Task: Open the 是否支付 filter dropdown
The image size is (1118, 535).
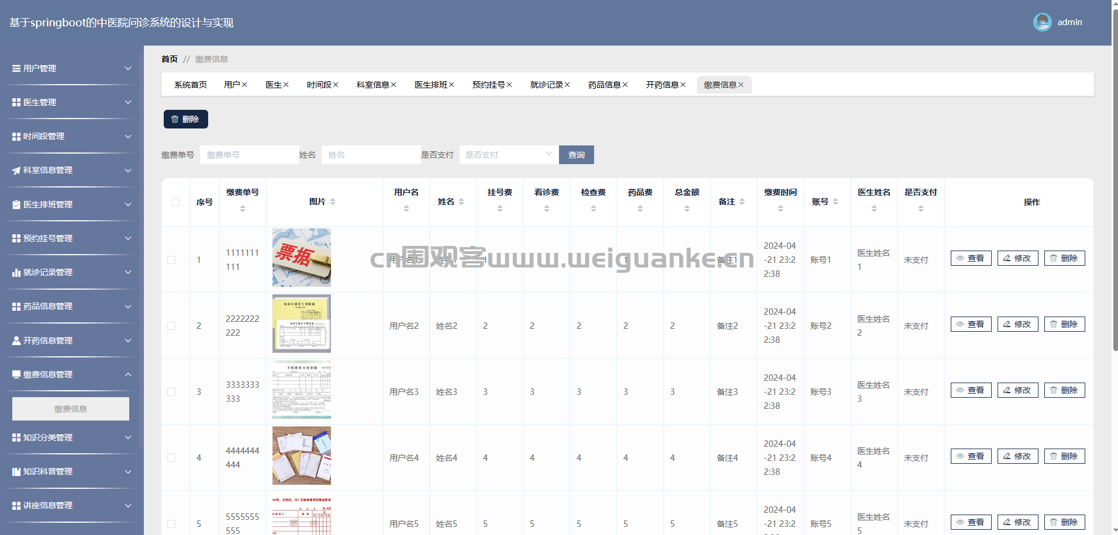Action: pos(508,155)
